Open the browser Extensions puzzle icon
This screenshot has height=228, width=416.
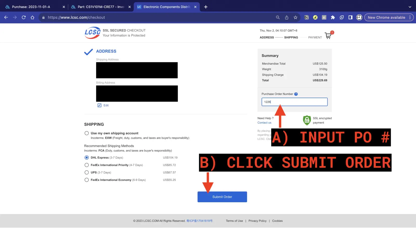coord(333,17)
